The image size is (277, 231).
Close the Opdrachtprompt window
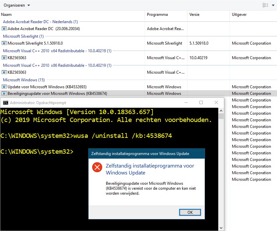pos(216,102)
